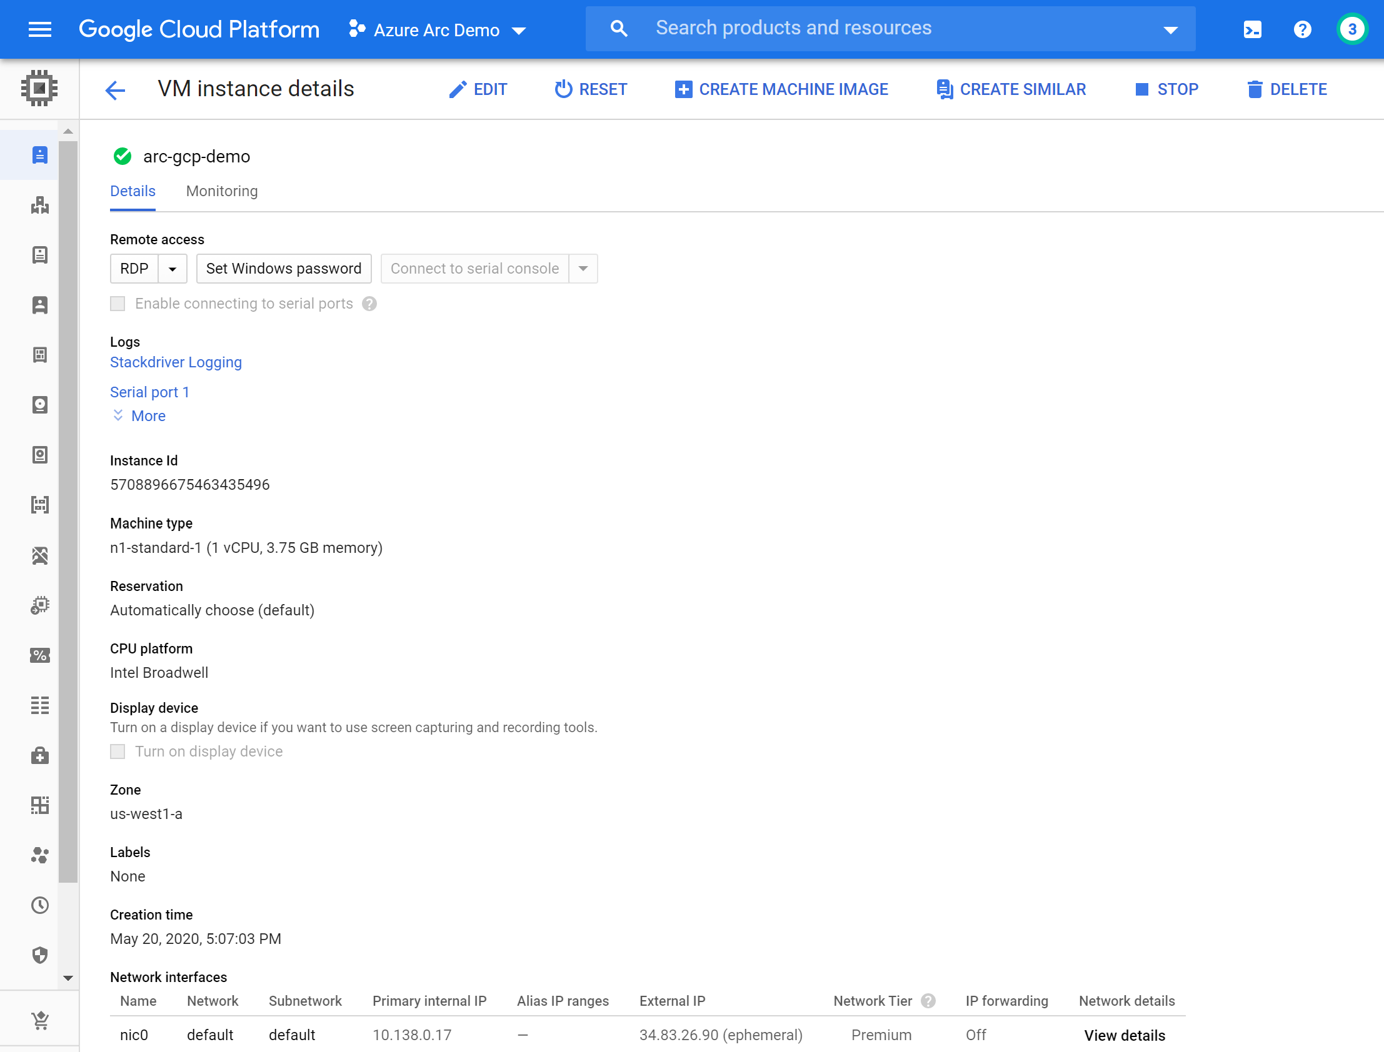
Task: Open Instance templates sidebar icon
Action: tap(39, 255)
